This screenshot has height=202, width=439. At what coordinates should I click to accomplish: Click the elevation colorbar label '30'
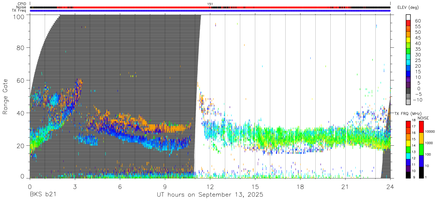point(417,55)
